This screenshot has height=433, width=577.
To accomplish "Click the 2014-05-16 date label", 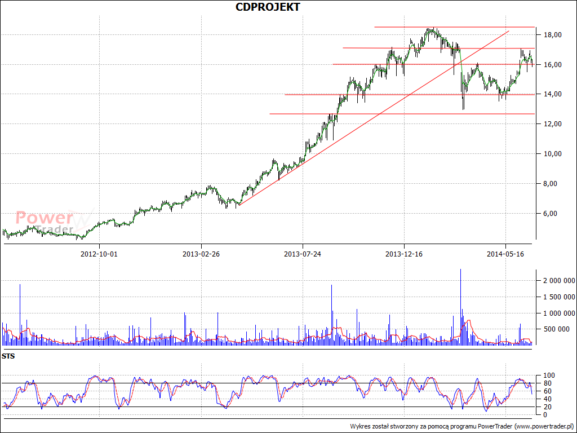I will click(x=505, y=254).
